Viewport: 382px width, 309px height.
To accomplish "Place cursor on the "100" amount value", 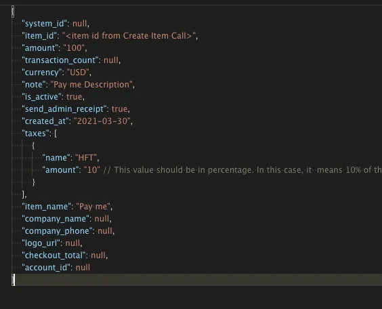I will point(74,48).
